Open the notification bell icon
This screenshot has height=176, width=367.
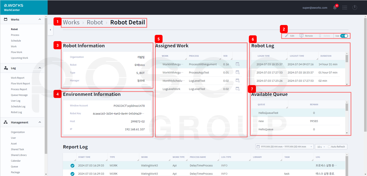click(x=335, y=7)
